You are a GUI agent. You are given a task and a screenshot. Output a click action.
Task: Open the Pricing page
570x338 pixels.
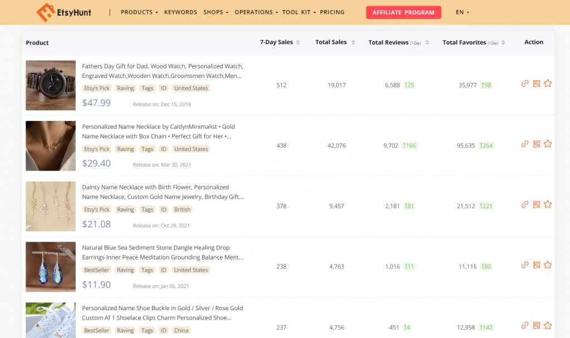point(332,12)
